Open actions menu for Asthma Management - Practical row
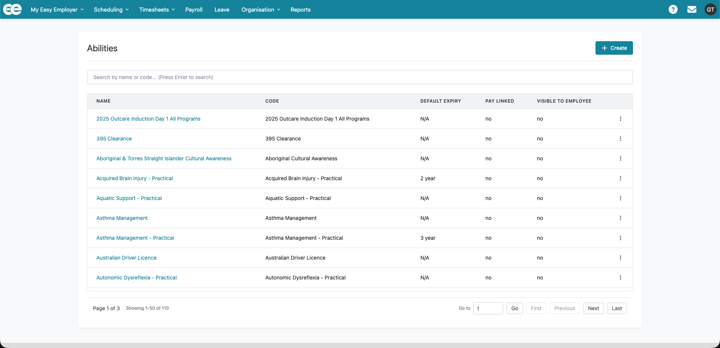720x348 pixels. (620, 238)
